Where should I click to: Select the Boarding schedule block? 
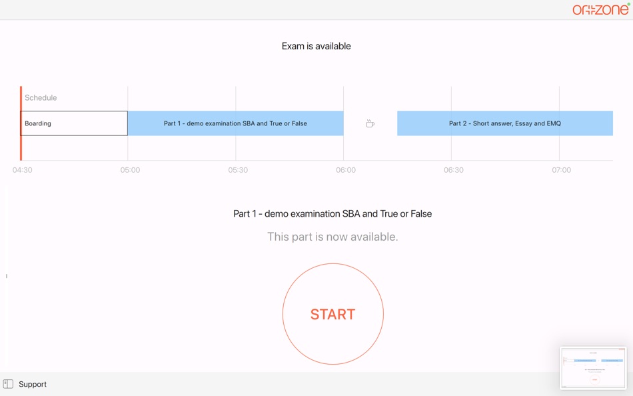74,123
